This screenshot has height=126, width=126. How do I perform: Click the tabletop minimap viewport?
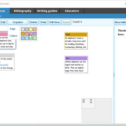tap(88, 103)
